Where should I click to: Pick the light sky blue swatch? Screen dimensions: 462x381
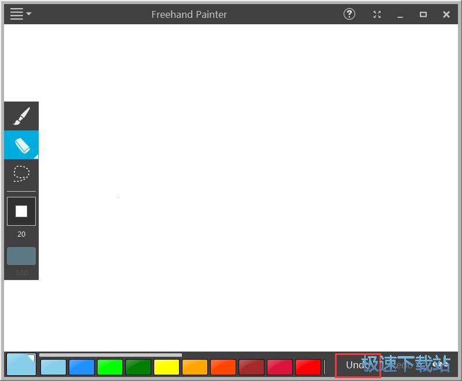[53, 367]
